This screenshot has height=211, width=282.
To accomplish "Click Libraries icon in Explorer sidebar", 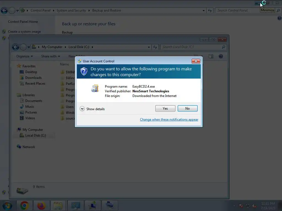I will point(19,95).
